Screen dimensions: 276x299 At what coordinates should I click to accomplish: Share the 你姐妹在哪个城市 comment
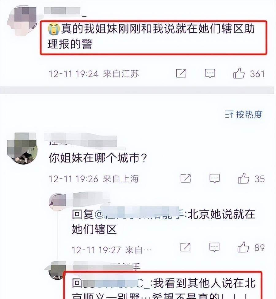[186, 179]
